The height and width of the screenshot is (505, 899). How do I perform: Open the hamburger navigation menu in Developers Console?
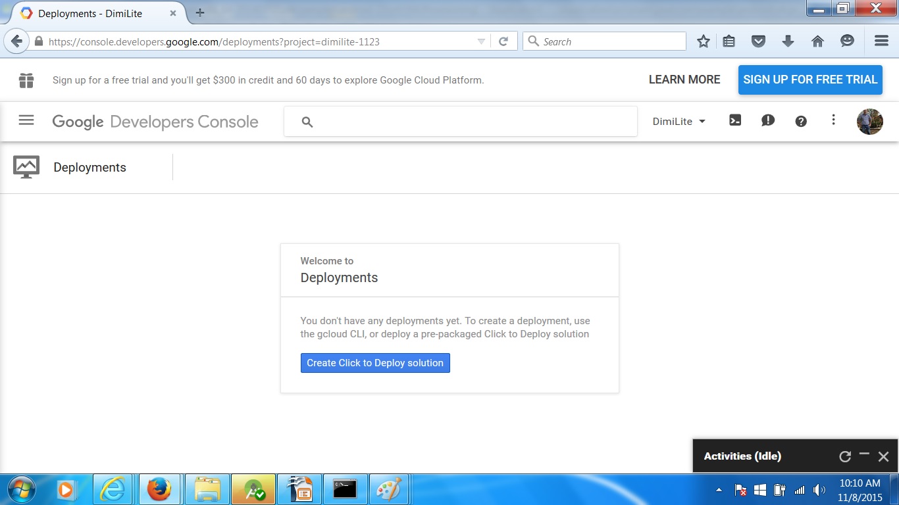26,120
